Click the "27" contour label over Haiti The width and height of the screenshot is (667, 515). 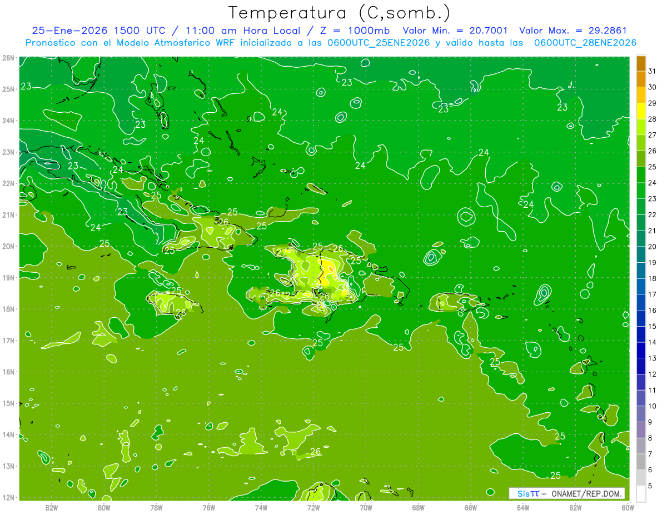282,252
